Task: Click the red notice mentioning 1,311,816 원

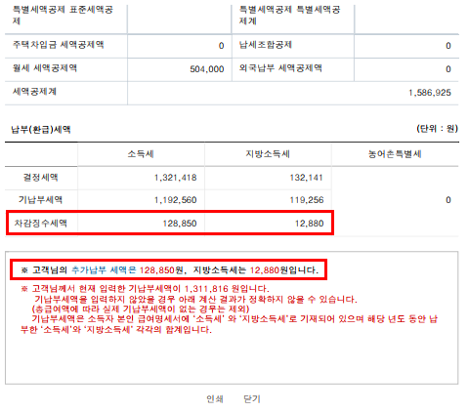Action: pyautogui.click(x=145, y=289)
